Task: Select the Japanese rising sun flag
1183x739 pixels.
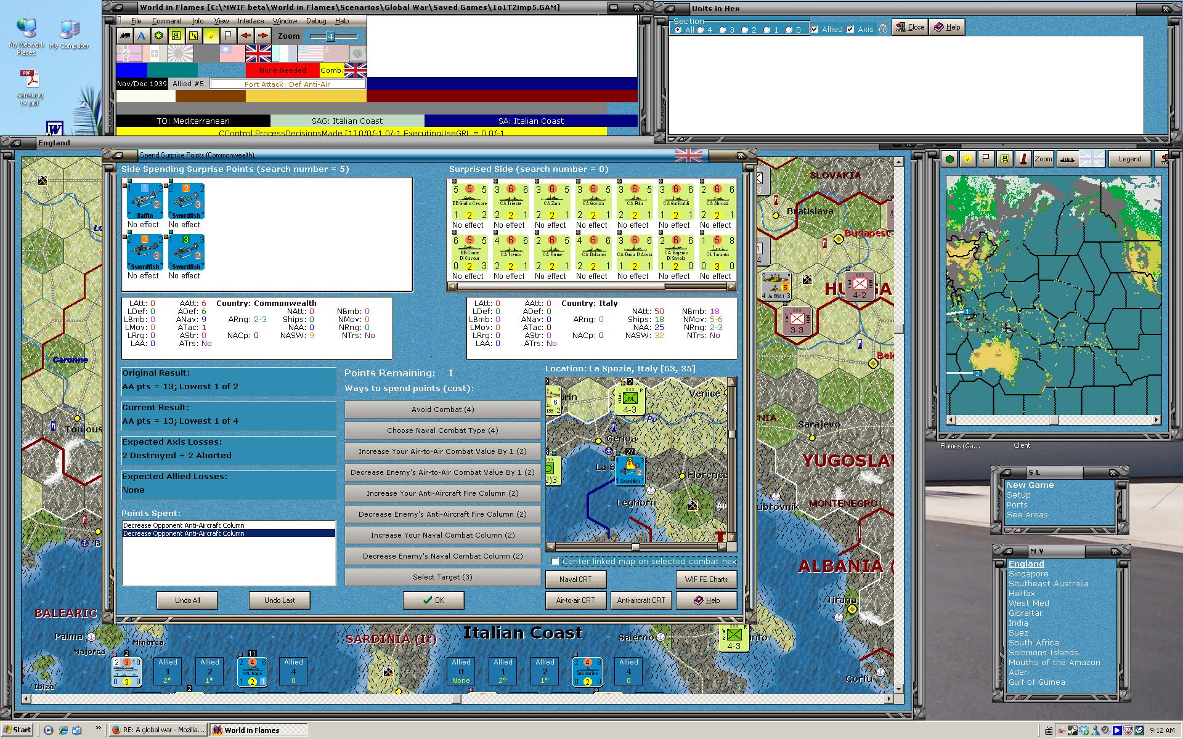Action: coord(181,54)
